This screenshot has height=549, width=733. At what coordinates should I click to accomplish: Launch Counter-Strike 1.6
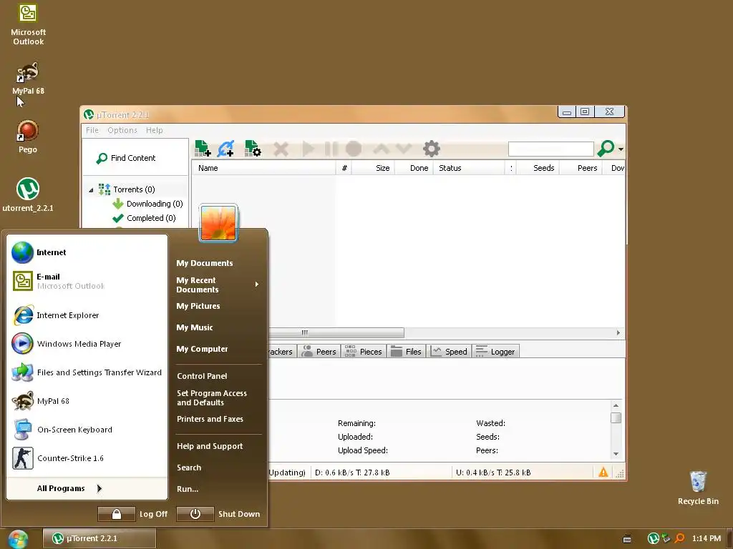[87, 458]
